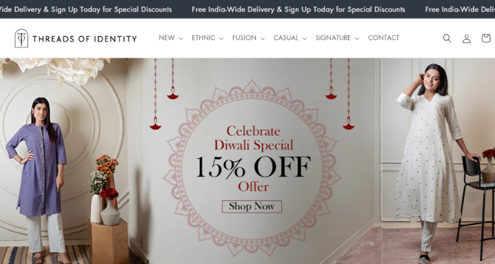This screenshot has width=495, height=264.
Task: Expand the FUSION dropdown arrow
Action: [263, 38]
